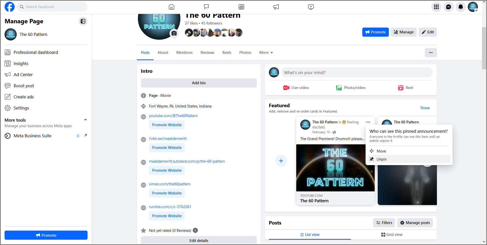Screen dimensions: 487x245
Task: Select Boost post in the sidebar
Action: coord(46,86)
